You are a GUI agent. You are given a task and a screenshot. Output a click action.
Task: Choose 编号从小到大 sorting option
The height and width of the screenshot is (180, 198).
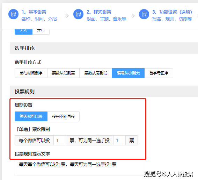[128, 73]
